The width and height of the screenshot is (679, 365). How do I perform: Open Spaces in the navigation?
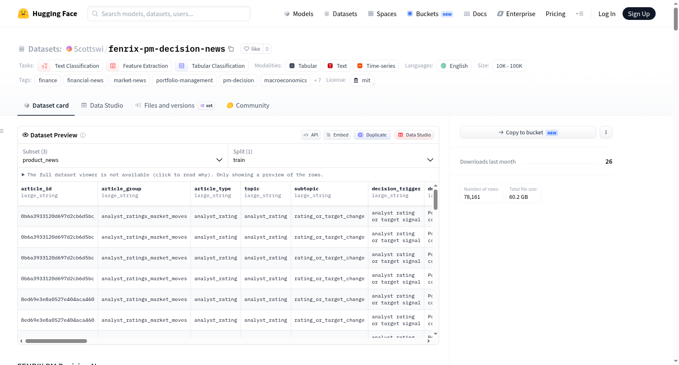(x=382, y=14)
